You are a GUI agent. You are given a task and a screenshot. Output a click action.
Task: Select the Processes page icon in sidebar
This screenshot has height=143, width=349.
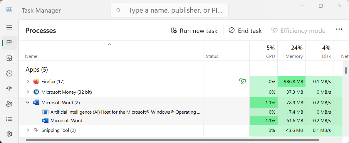click(x=9, y=43)
